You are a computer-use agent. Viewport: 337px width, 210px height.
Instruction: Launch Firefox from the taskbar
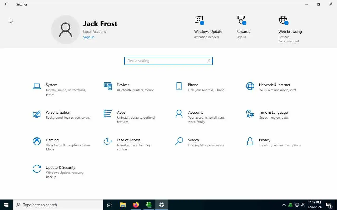[x=136, y=205]
